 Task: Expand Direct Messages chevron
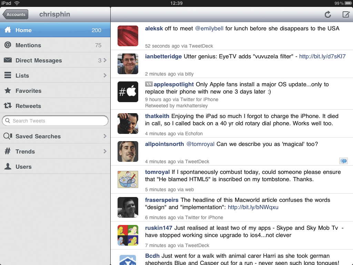[x=105, y=60]
